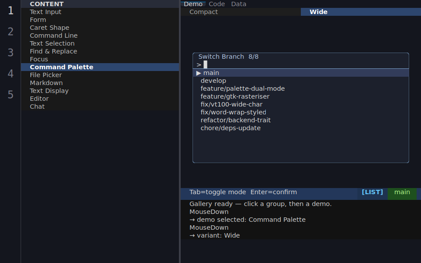Switch to the Demo tab
This screenshot has width=421, height=263.
[193, 4]
